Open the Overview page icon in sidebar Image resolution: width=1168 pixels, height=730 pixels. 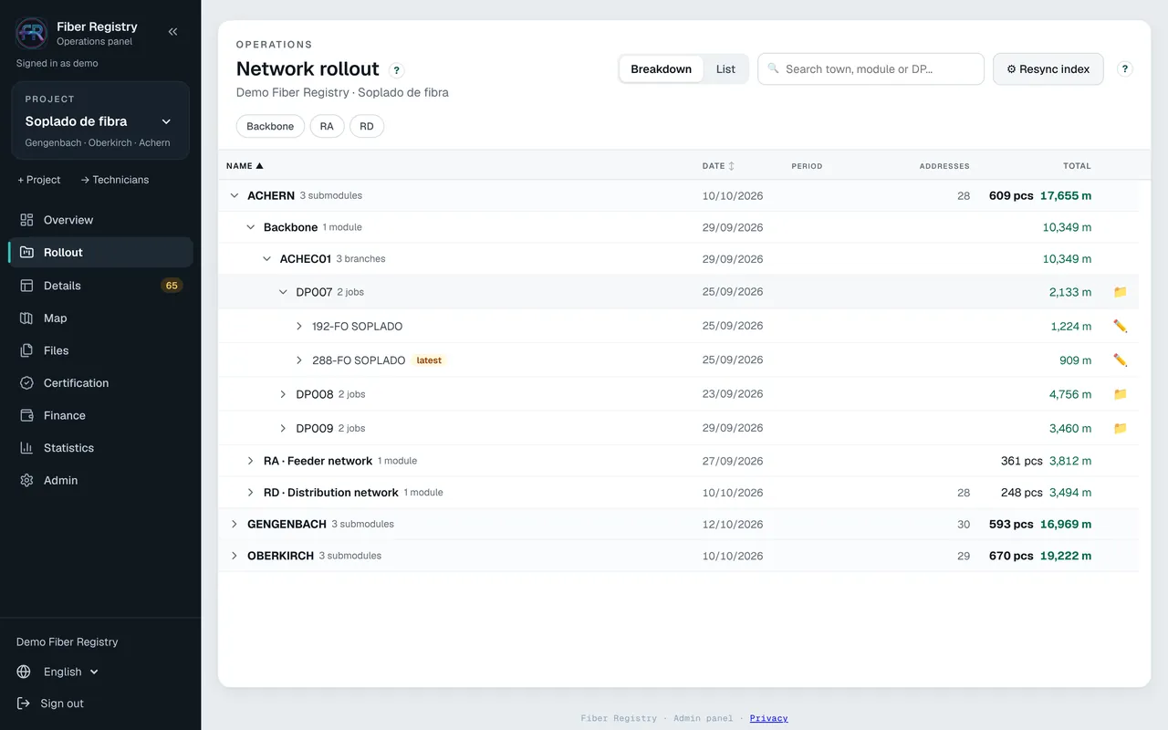click(x=26, y=220)
